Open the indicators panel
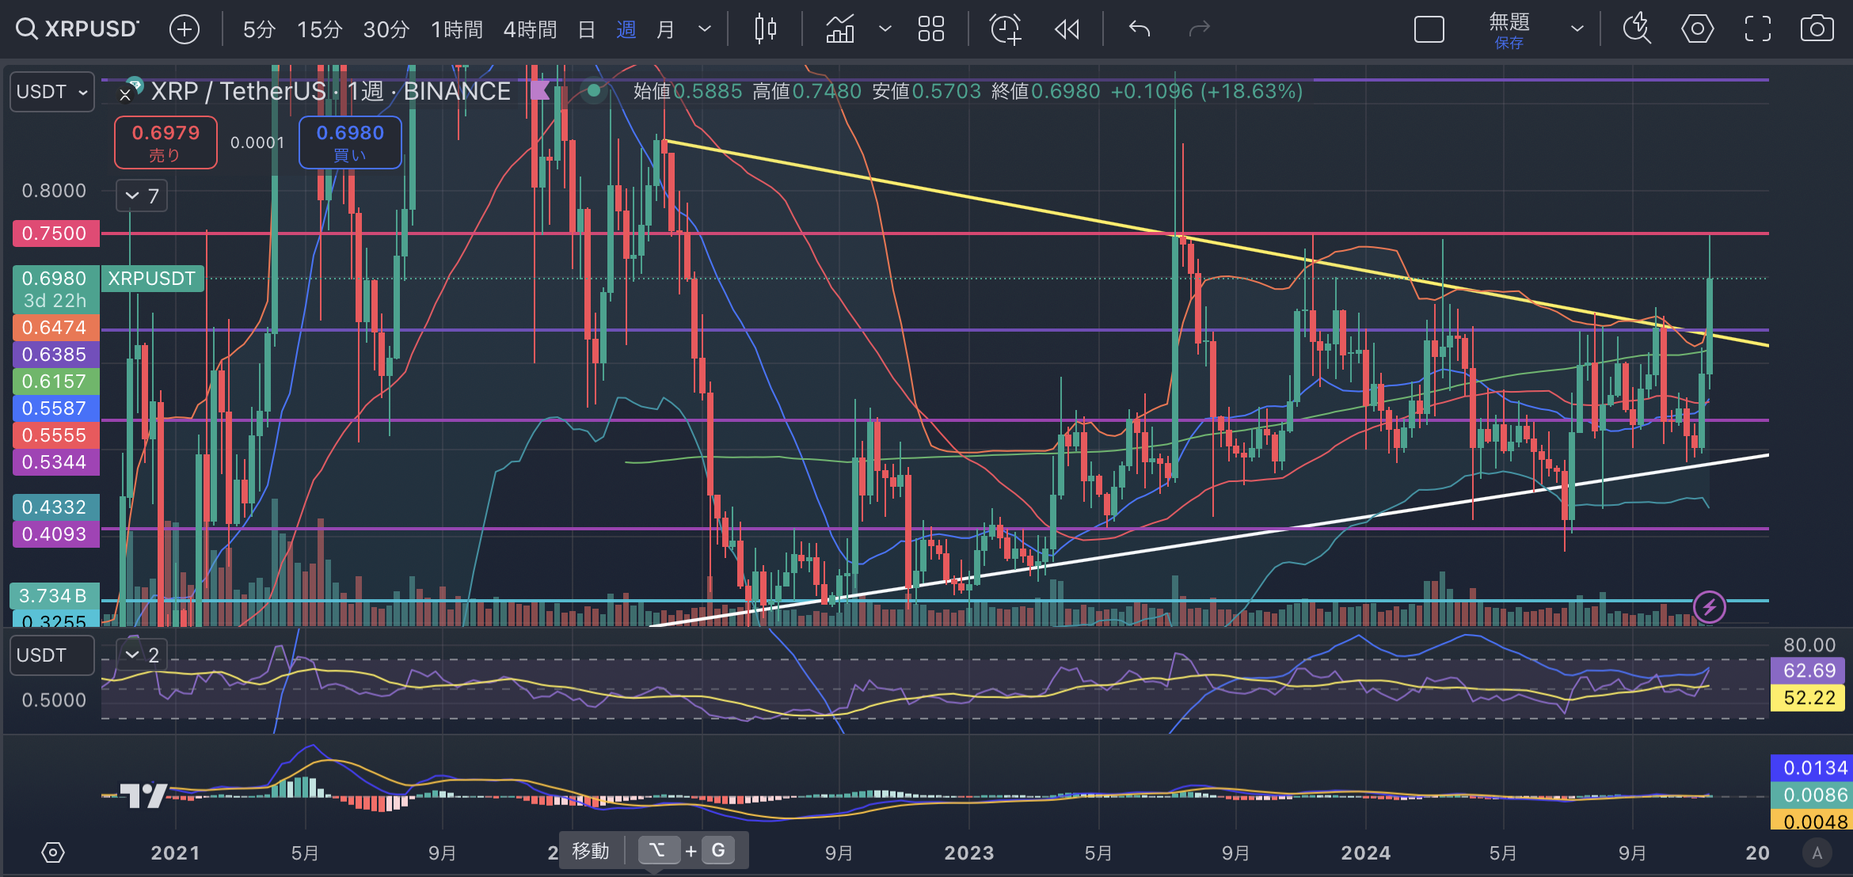This screenshot has width=1853, height=877. pyautogui.click(x=840, y=29)
